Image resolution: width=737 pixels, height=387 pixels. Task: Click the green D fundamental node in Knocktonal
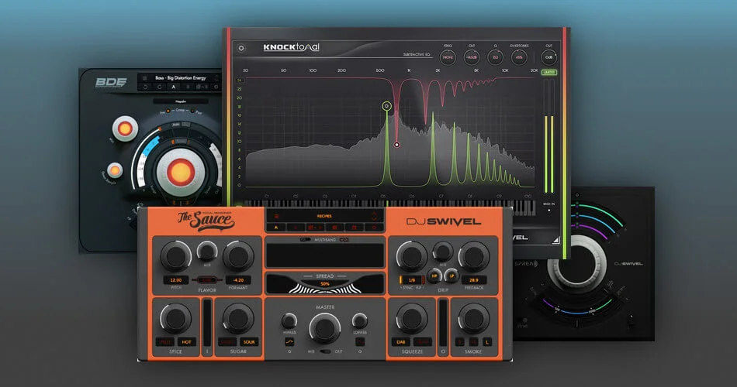pyautogui.click(x=386, y=107)
